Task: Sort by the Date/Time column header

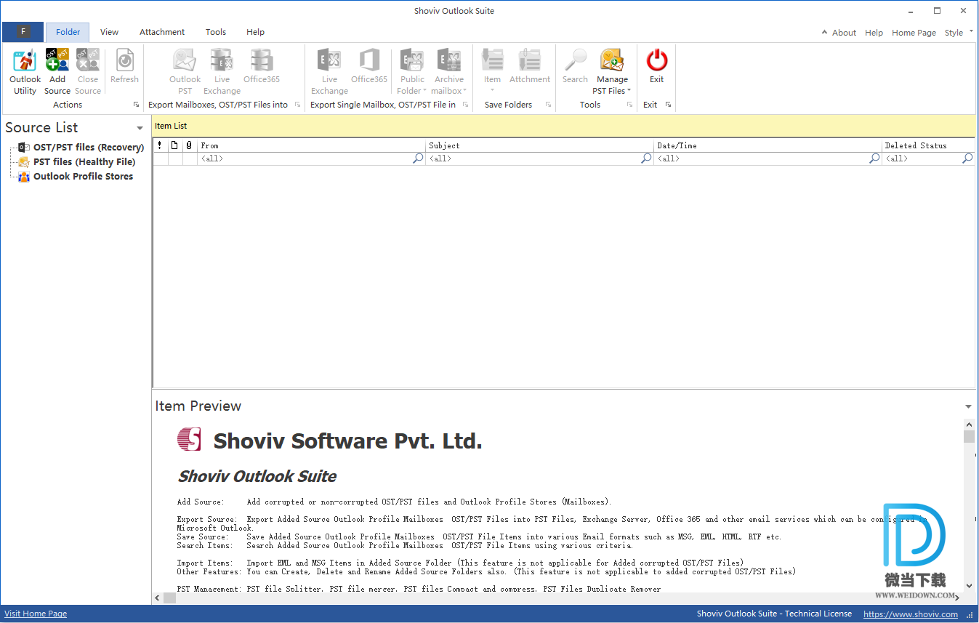Action: [768, 145]
